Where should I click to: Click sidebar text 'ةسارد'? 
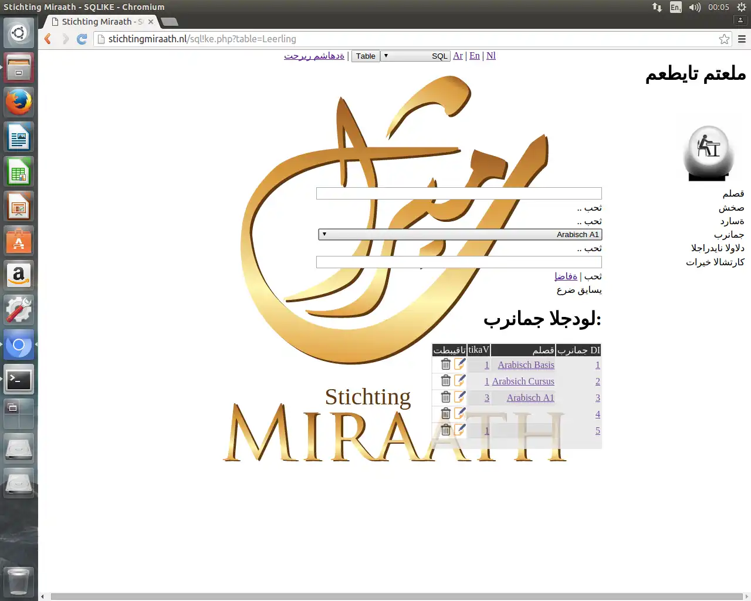732,221
